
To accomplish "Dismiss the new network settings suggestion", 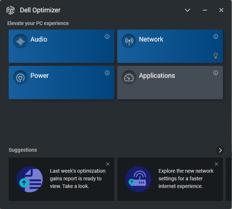I will coord(216,164).
